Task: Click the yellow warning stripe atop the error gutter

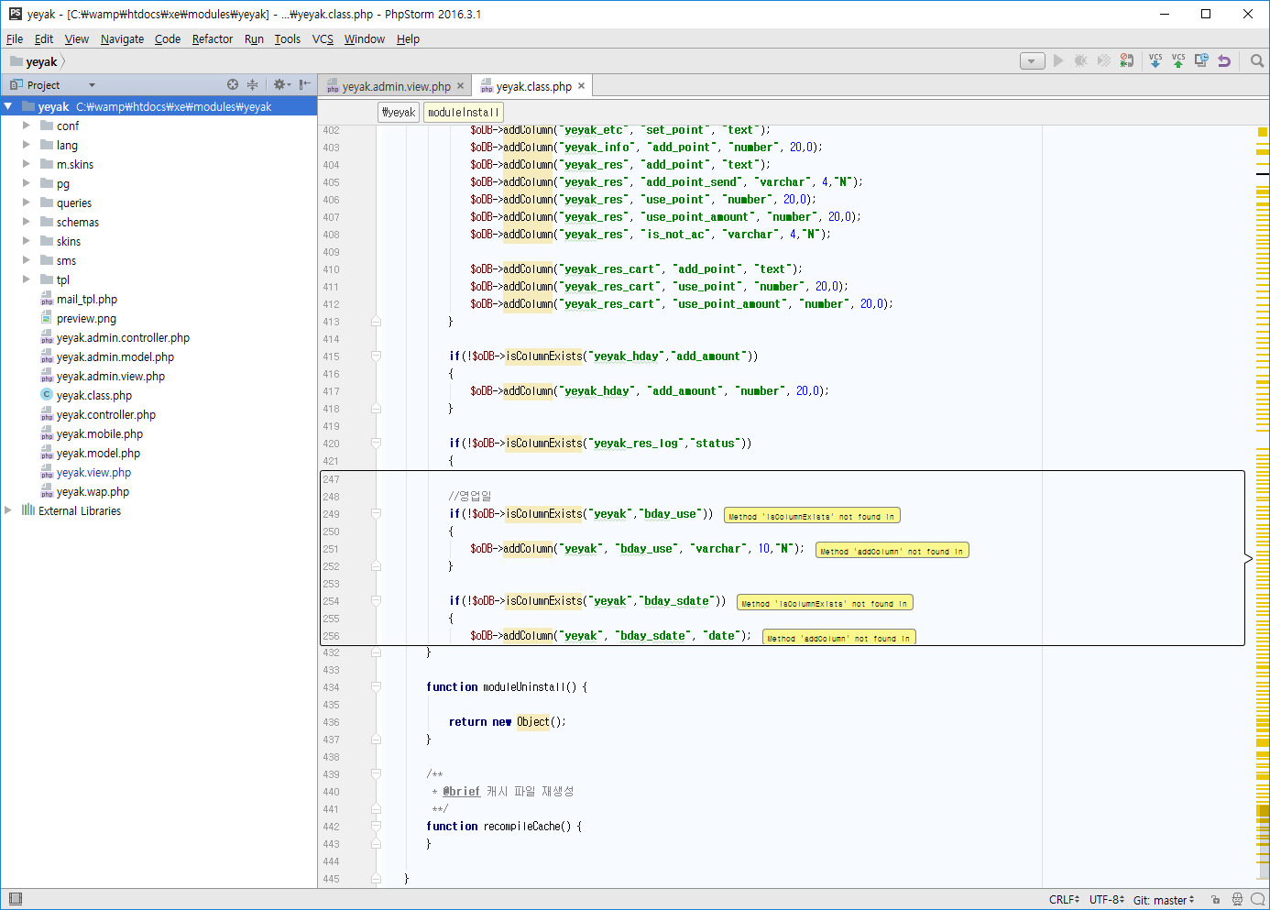Action: [x=1262, y=132]
